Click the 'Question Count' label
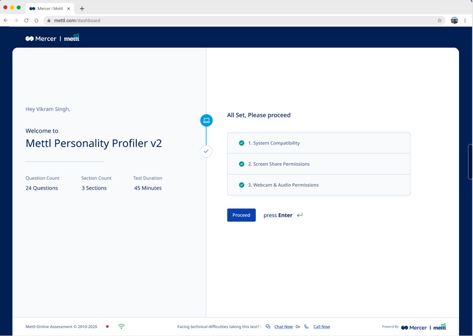Image resolution: width=473 pixels, height=336 pixels. (42, 178)
